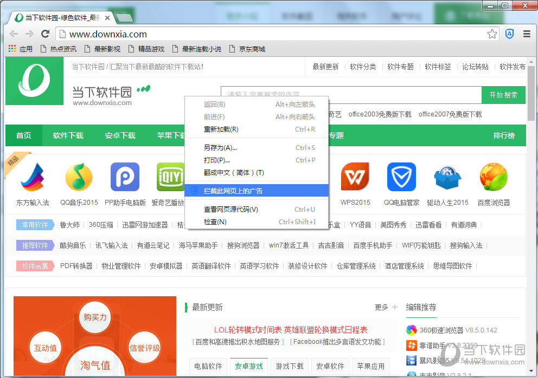Image resolution: width=538 pixels, height=378 pixels.
Task: Open the 百度浏览器 app icon
Action: coord(494,177)
